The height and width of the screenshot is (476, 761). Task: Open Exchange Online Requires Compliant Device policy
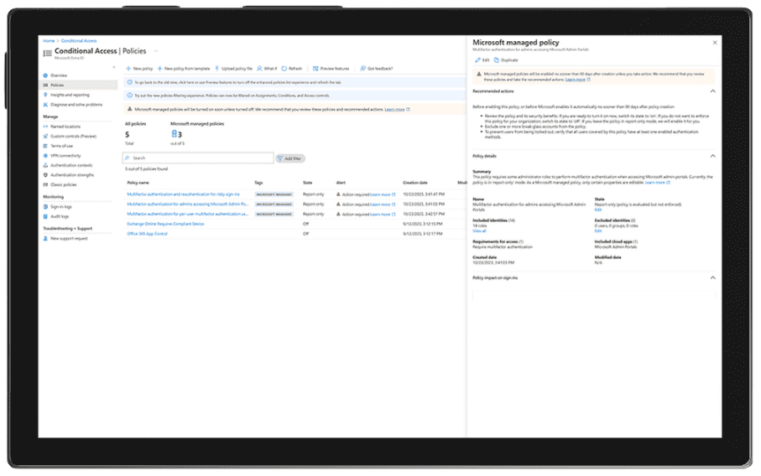click(x=165, y=224)
